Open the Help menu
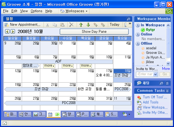174x127 pixels. coord(49,11)
